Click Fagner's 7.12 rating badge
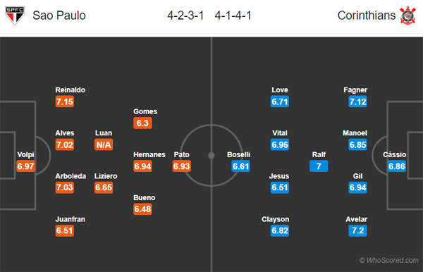This screenshot has width=423, height=272. 357,101
